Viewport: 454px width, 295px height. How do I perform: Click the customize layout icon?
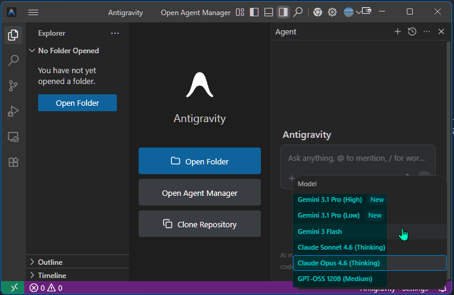pyautogui.click(x=240, y=12)
